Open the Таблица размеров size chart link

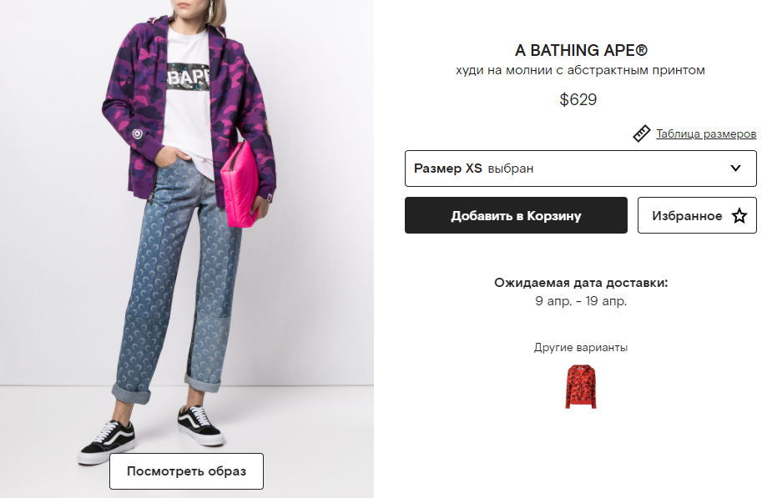[705, 133]
